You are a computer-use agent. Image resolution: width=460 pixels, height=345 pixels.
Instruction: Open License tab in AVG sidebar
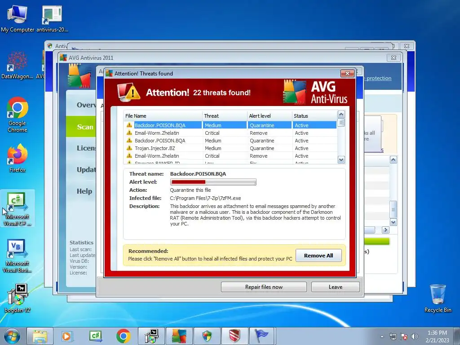[x=81, y=148]
